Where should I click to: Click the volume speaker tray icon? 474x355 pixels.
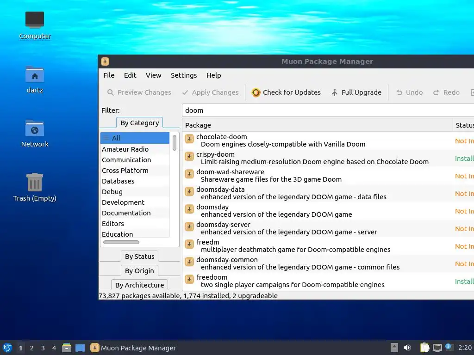tap(407, 348)
